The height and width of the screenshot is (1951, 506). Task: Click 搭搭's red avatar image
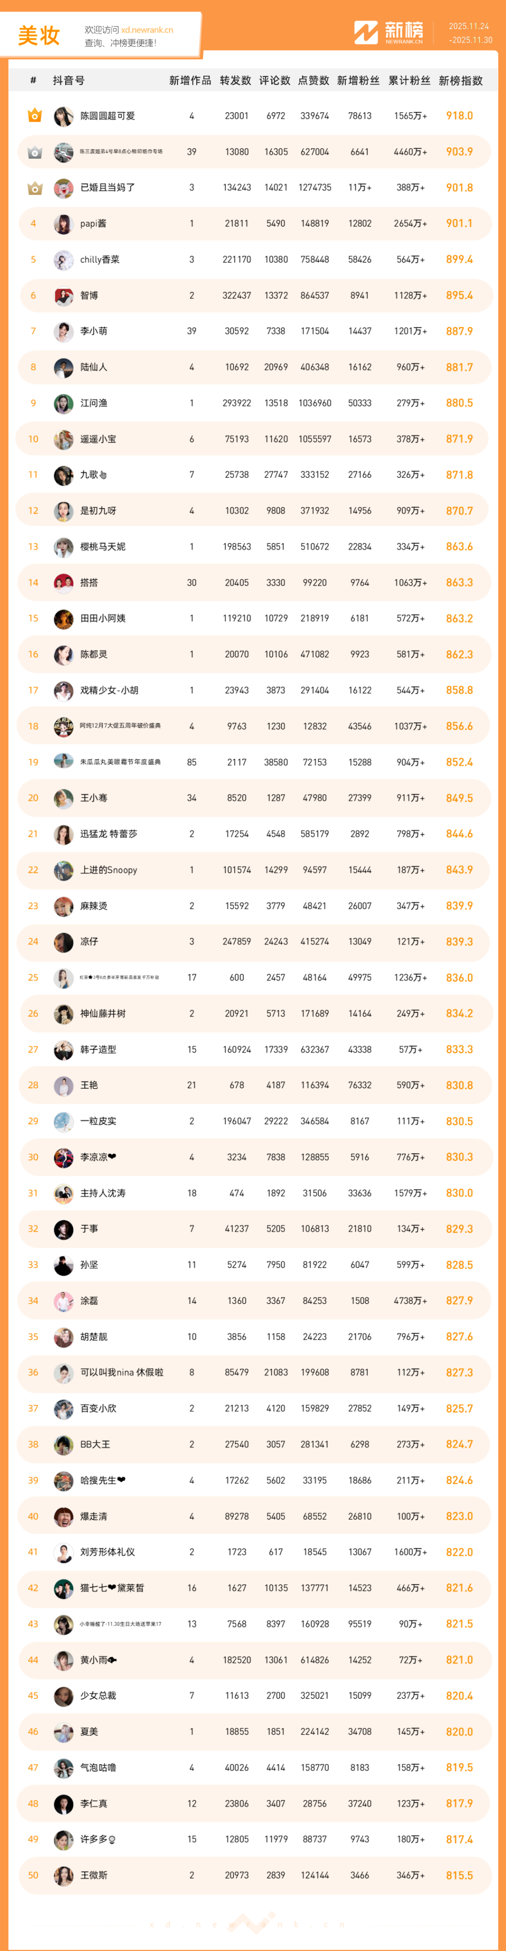click(x=64, y=583)
